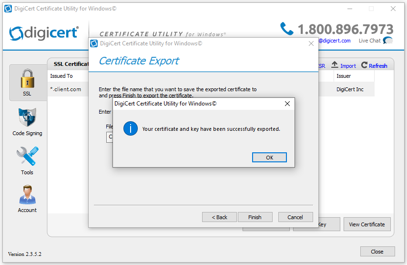Minimize the DigiCert main window
The image size is (407, 265).
(x=350, y=9)
